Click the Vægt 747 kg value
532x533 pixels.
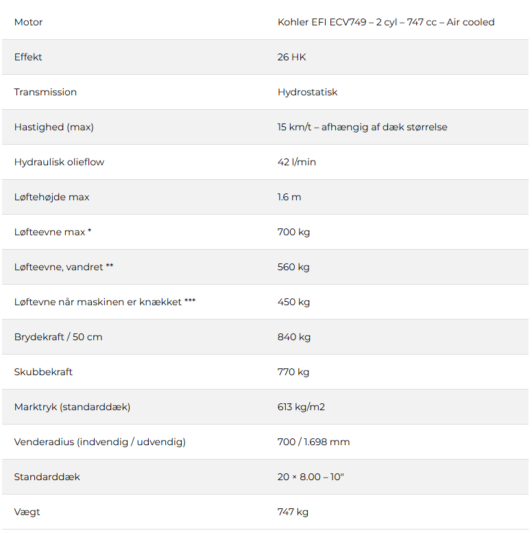[293, 512]
